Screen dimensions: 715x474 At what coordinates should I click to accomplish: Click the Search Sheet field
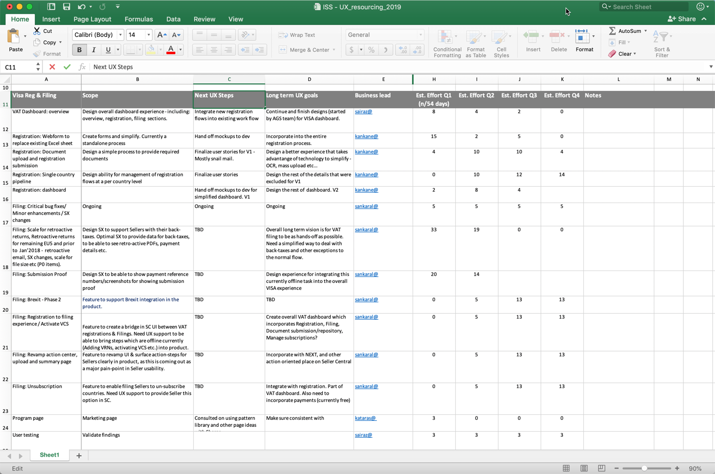(x=644, y=7)
